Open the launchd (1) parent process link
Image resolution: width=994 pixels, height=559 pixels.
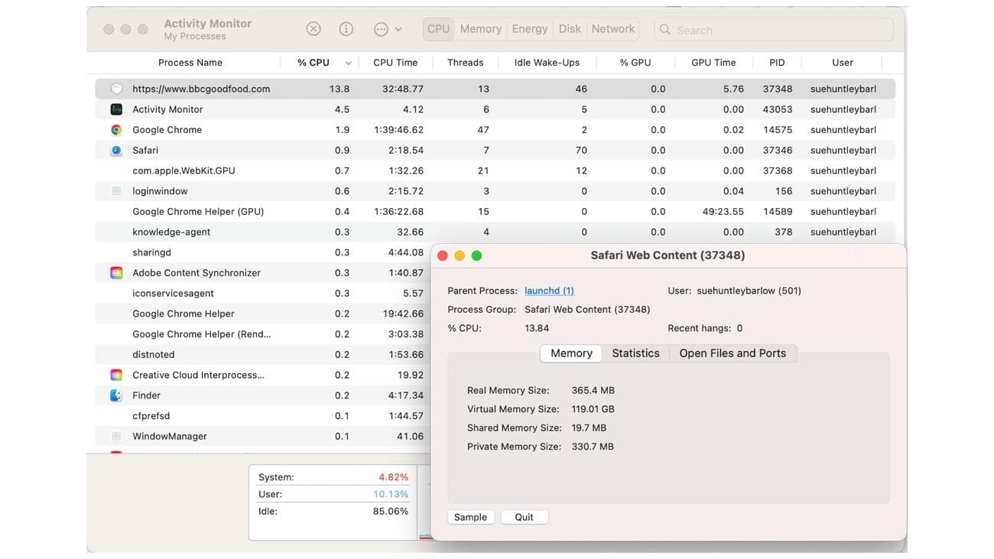[549, 291]
